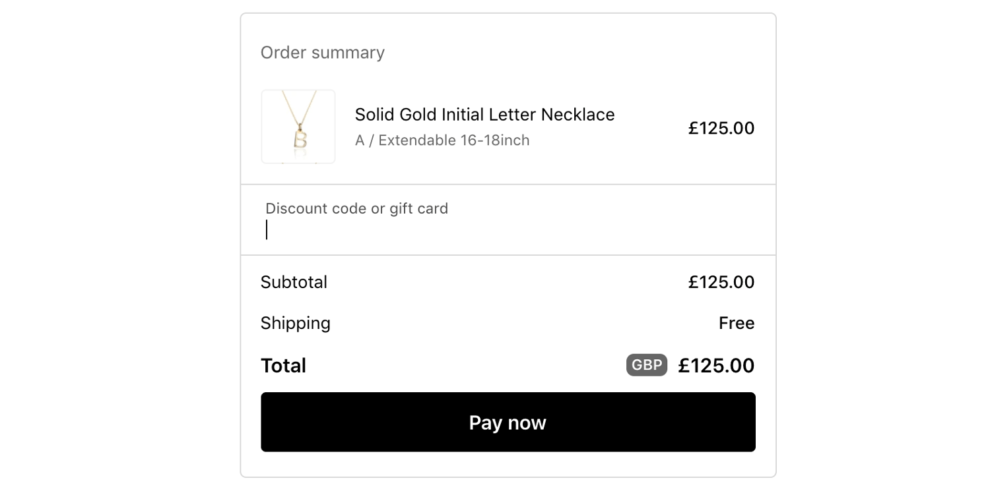
Task: Click the Pay now button
Action: click(508, 422)
